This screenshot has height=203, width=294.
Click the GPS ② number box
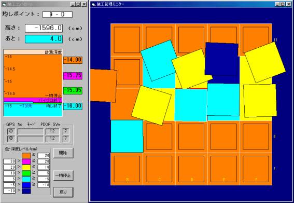point(11,139)
